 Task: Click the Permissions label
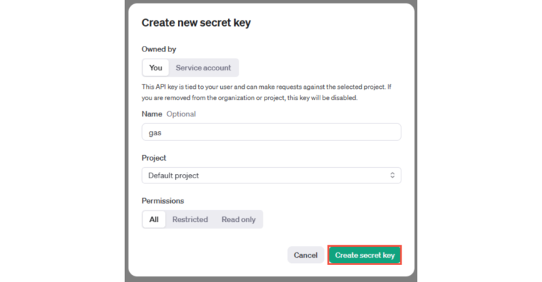click(163, 201)
